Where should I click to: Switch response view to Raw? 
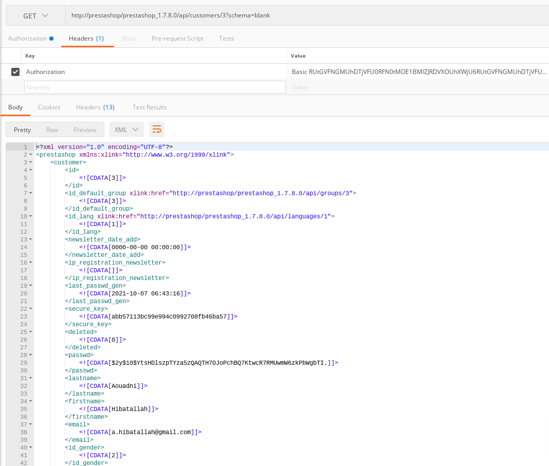[51, 129]
